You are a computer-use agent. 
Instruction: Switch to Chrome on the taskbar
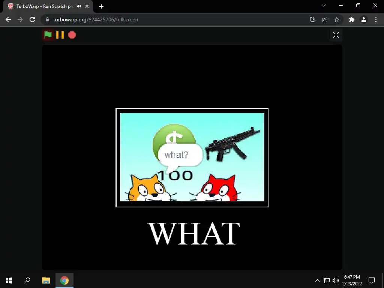(x=64, y=280)
